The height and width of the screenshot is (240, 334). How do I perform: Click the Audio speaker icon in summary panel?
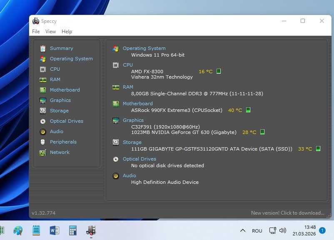tap(116, 176)
